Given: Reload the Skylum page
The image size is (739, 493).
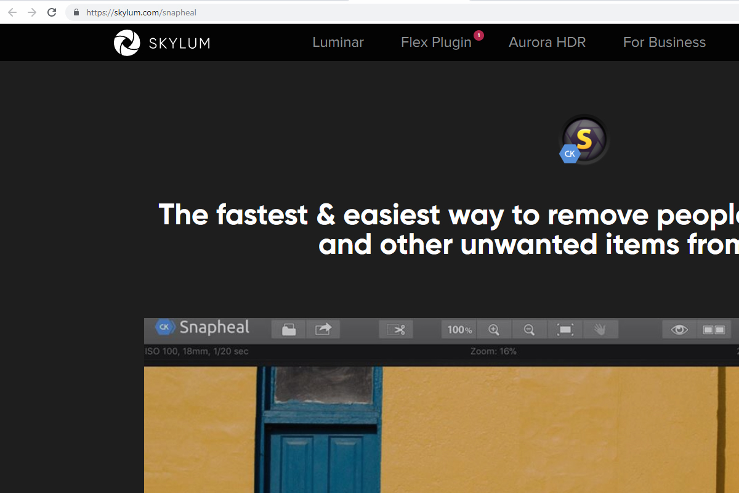Looking at the screenshot, I should pos(52,12).
